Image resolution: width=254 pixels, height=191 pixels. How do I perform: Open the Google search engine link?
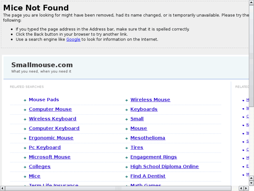(x=73, y=39)
